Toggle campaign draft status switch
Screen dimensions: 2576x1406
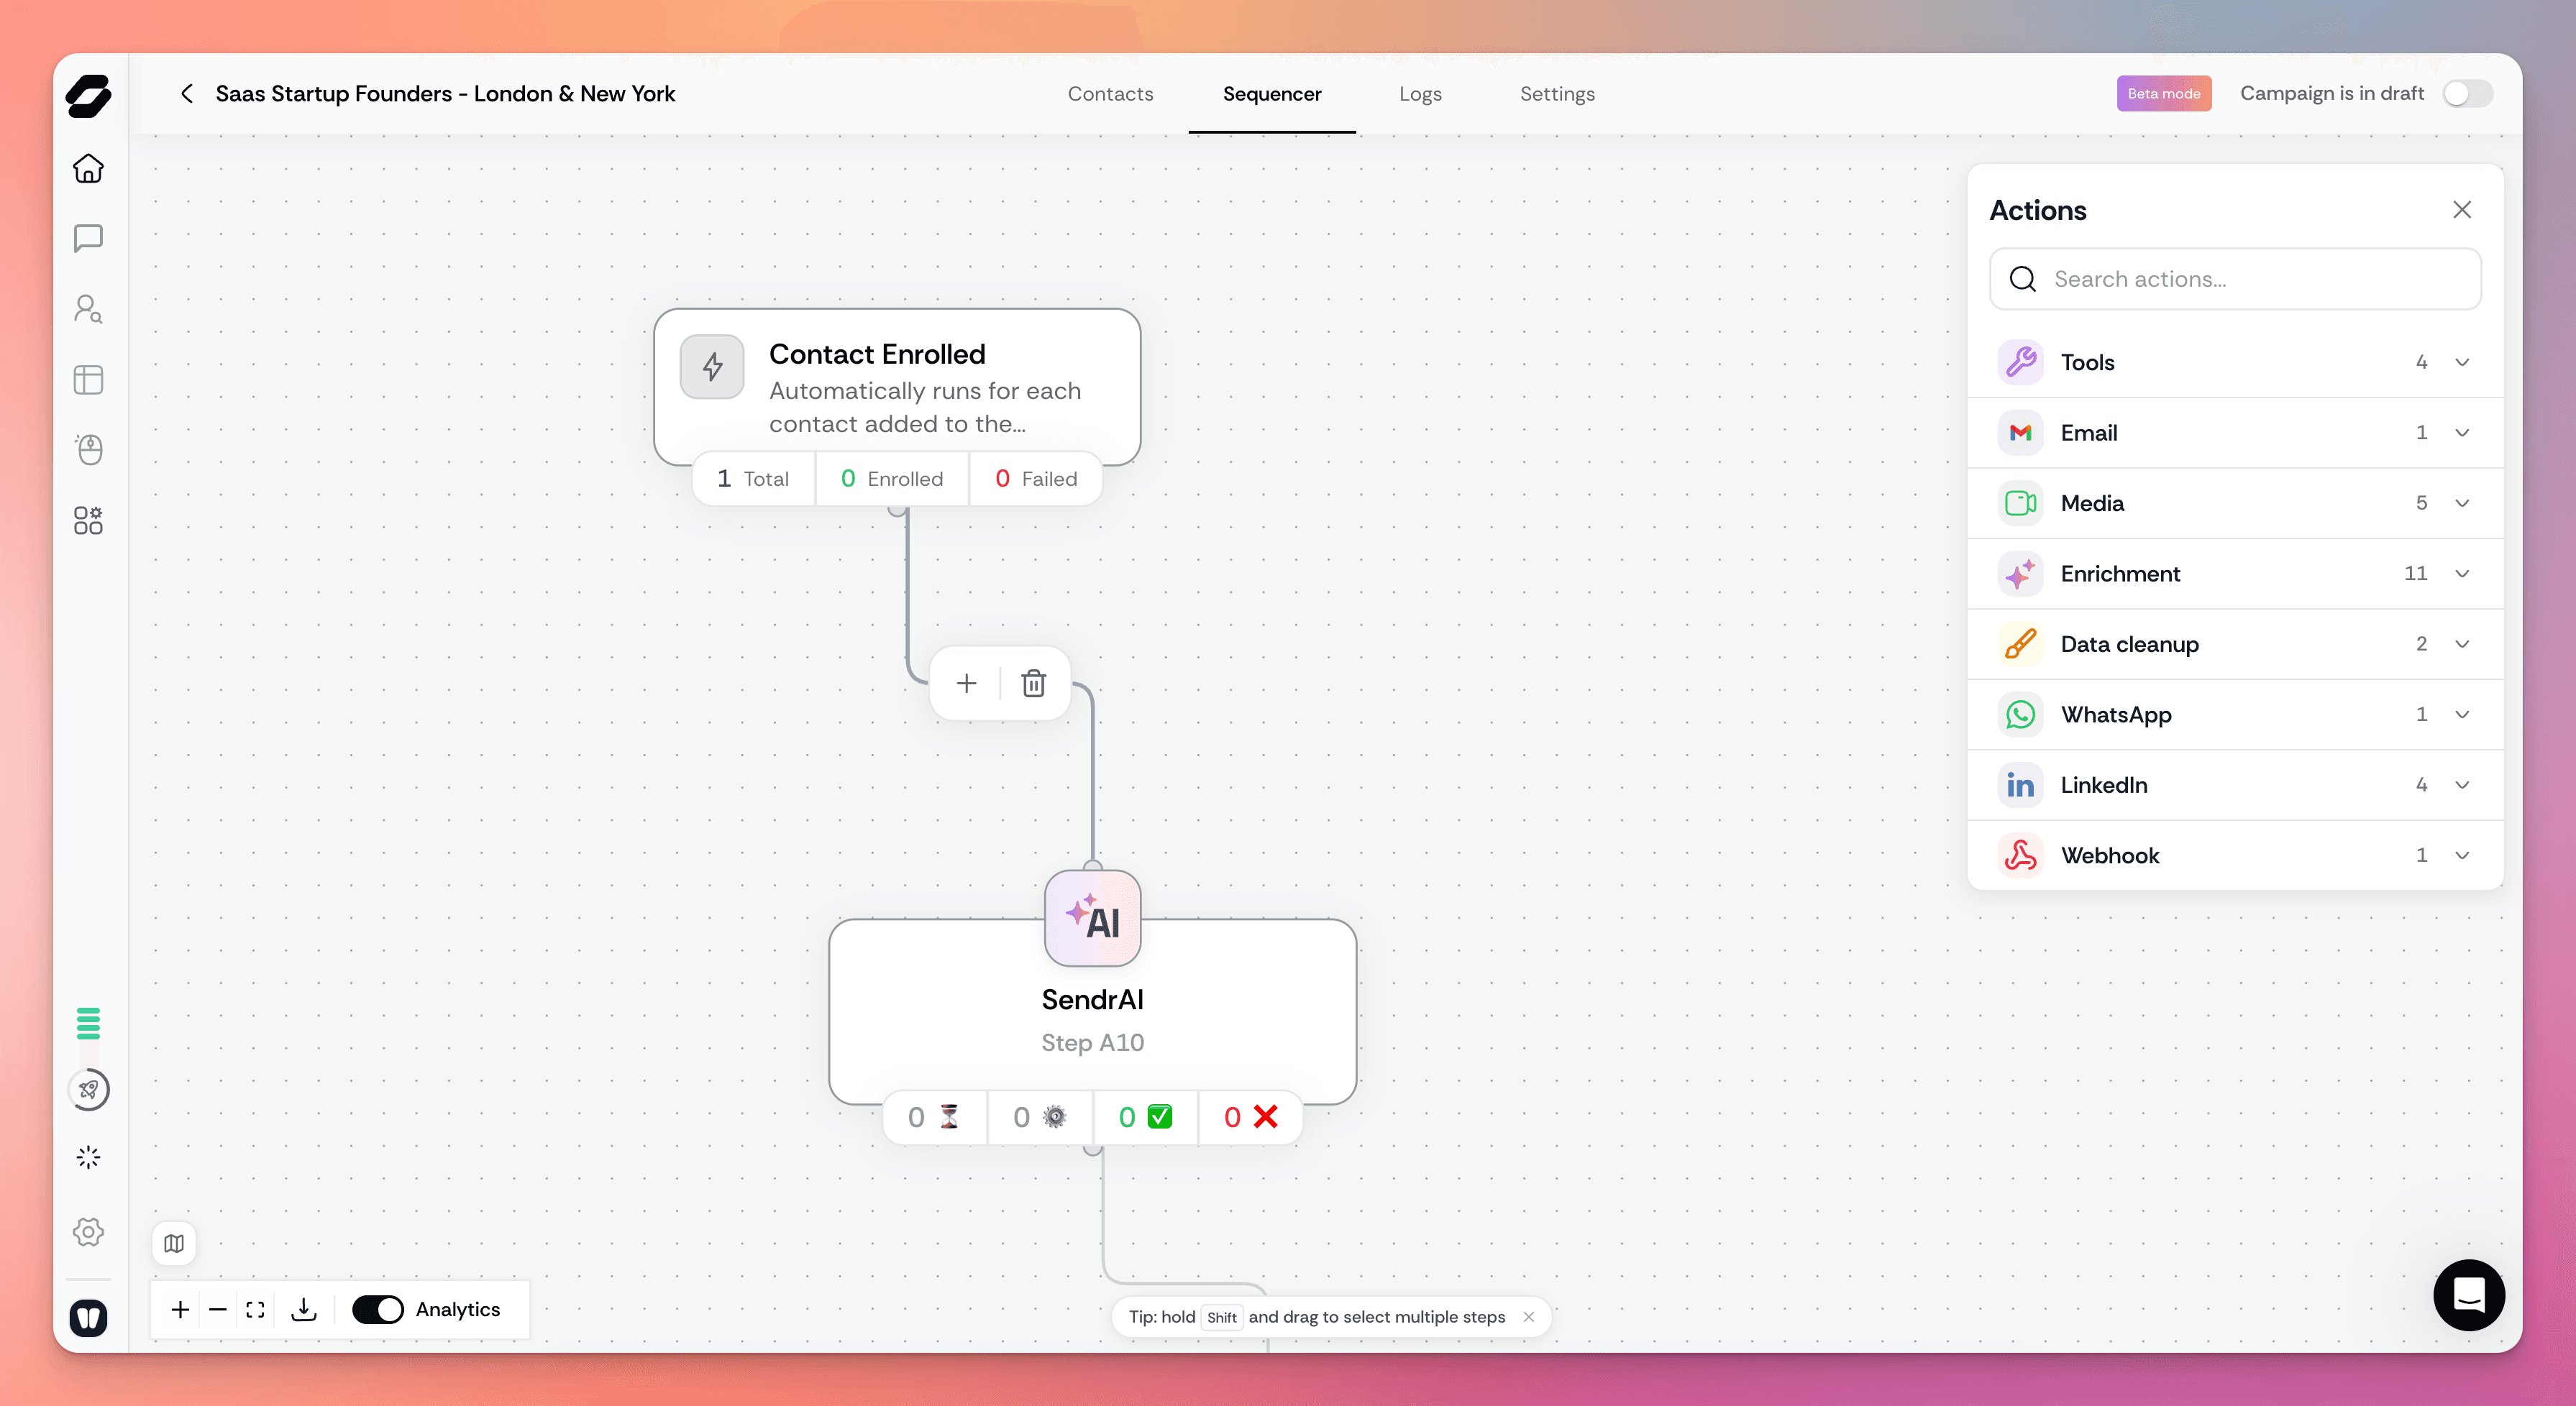(2467, 93)
